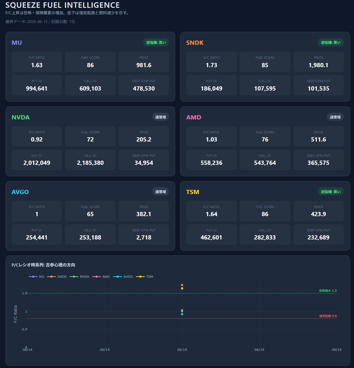354x368 pixels.
Task: Click MU P/C ratio value 1.63
Action: click(x=37, y=65)
